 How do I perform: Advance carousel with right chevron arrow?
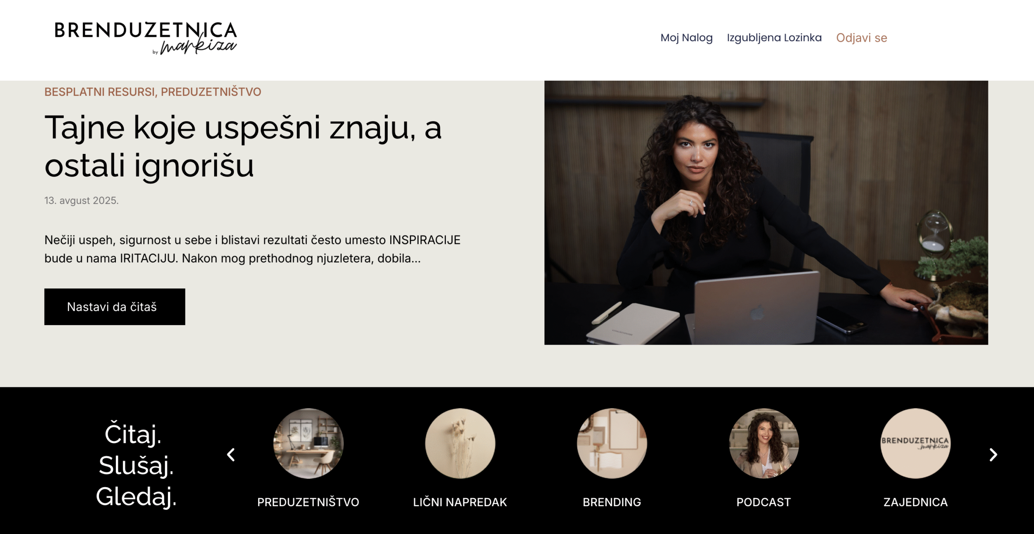pos(993,455)
